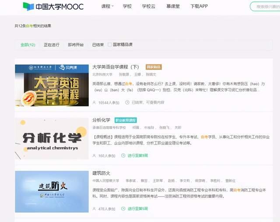Open the 学校 navigation item
This screenshot has height=222, width=280.
(127, 6)
